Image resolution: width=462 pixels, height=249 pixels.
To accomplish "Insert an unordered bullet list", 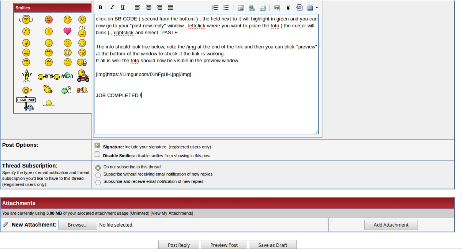I will tap(226, 7).
